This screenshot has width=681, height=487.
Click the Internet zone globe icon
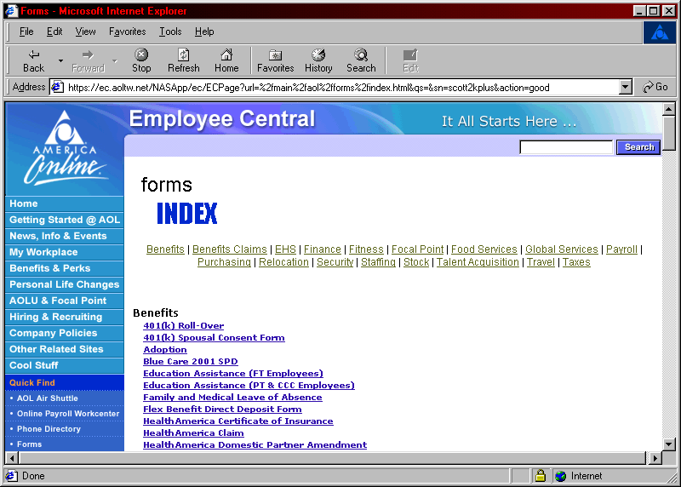click(x=561, y=476)
